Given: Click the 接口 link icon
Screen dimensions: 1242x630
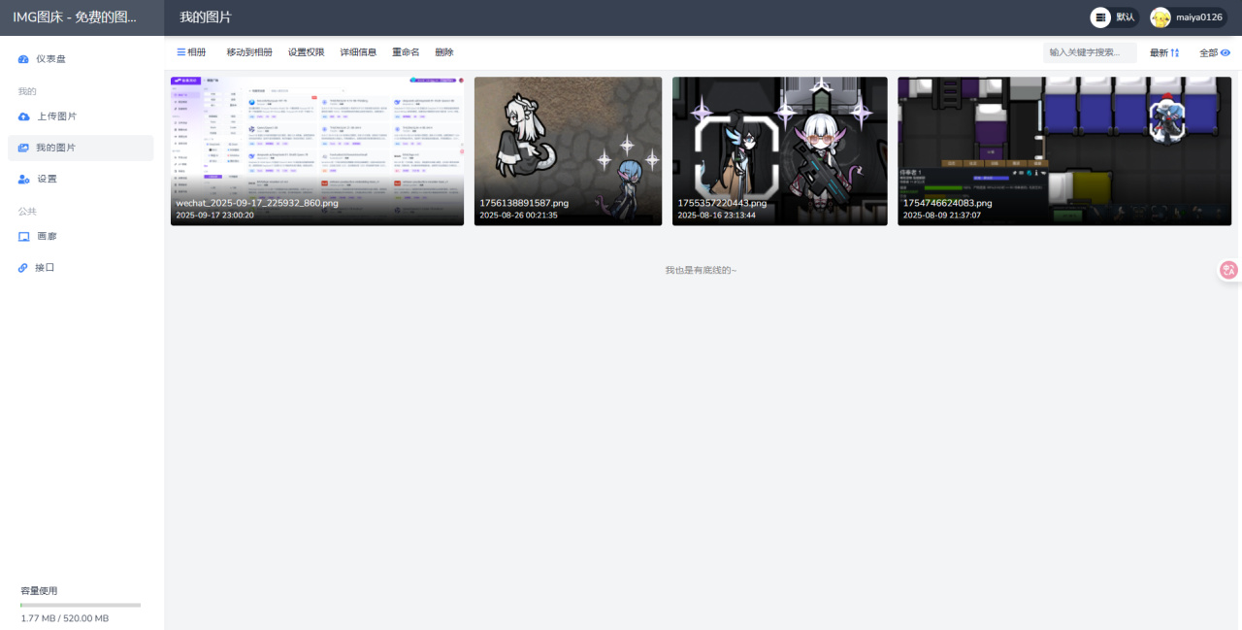Looking at the screenshot, I should point(23,267).
